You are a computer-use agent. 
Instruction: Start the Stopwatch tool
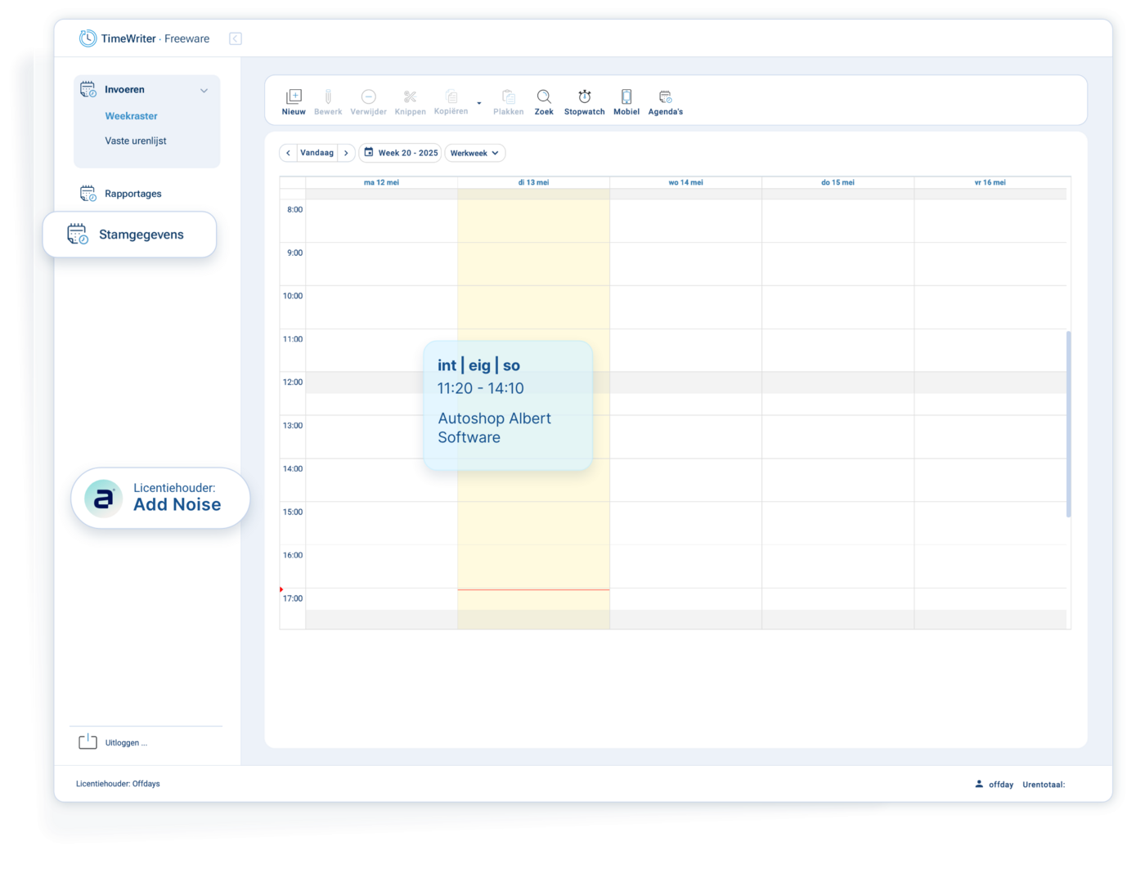[x=584, y=97]
